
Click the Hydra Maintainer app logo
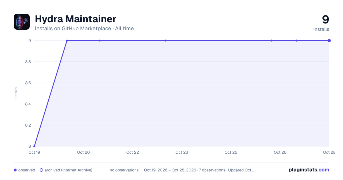tap(22, 22)
